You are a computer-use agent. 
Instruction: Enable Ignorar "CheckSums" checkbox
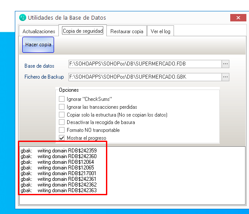coord(61,99)
